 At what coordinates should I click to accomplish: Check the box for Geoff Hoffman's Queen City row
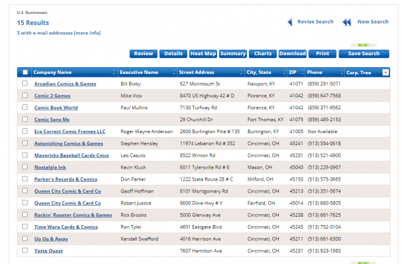(25, 191)
